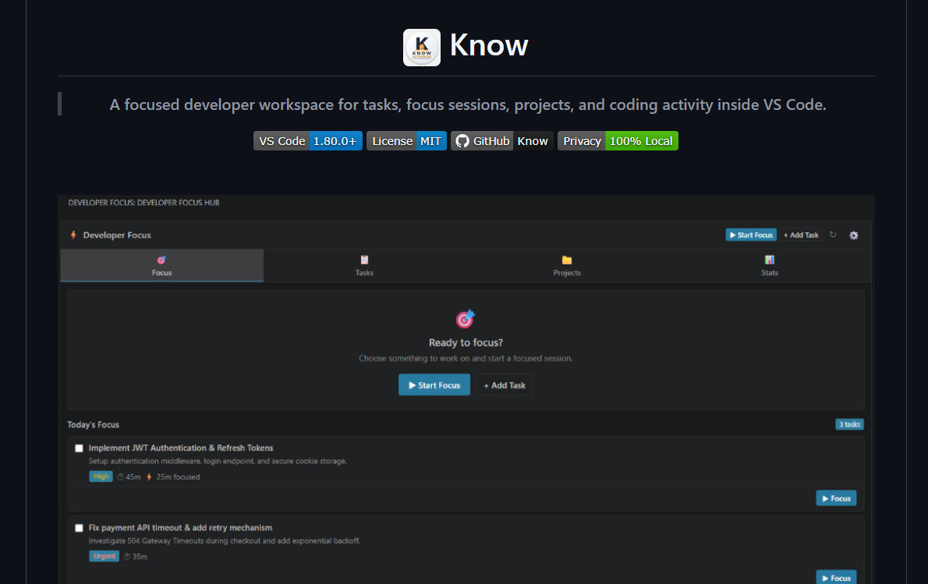Click the refresh icon in the header

(833, 235)
